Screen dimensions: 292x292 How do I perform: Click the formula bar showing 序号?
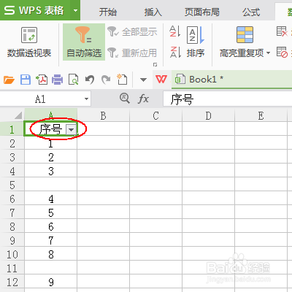point(228,99)
